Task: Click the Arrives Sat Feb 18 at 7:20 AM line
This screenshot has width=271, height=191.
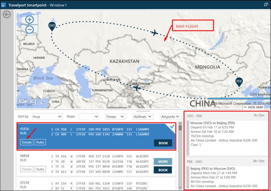Action: [x=212, y=132]
